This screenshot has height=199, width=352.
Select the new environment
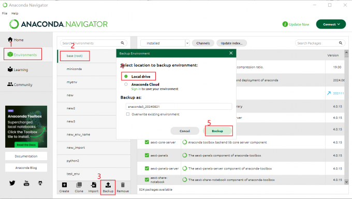coord(94,95)
